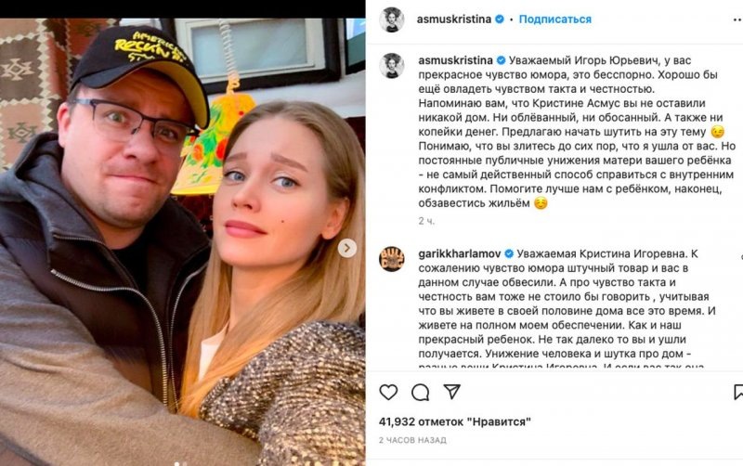Open the more options dots in post header

tap(738, 19)
